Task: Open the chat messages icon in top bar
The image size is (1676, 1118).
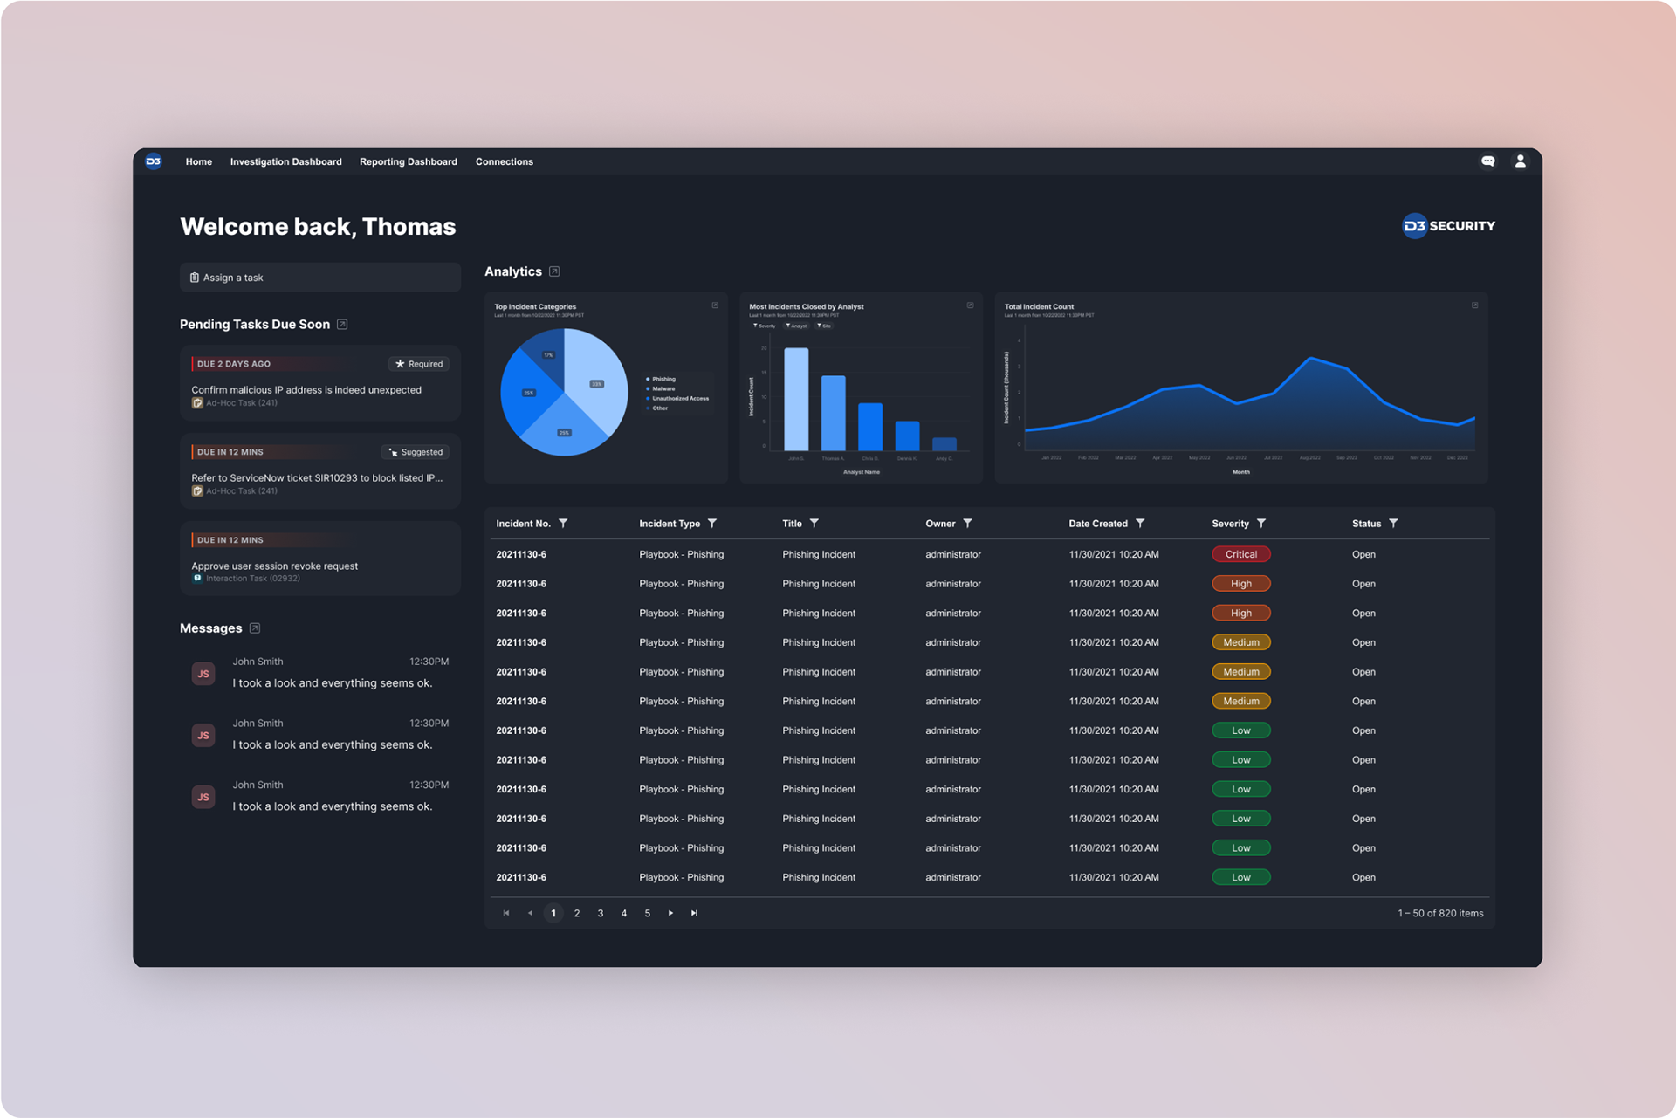Action: click(x=1487, y=161)
